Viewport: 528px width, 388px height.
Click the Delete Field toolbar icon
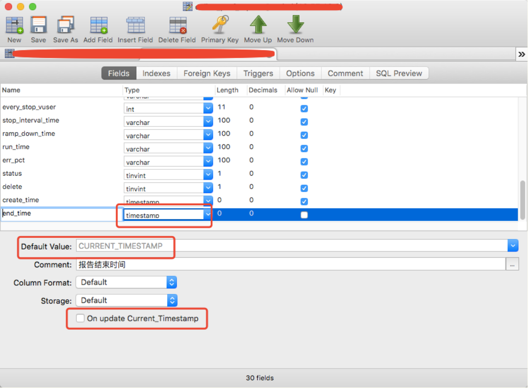pos(177,25)
